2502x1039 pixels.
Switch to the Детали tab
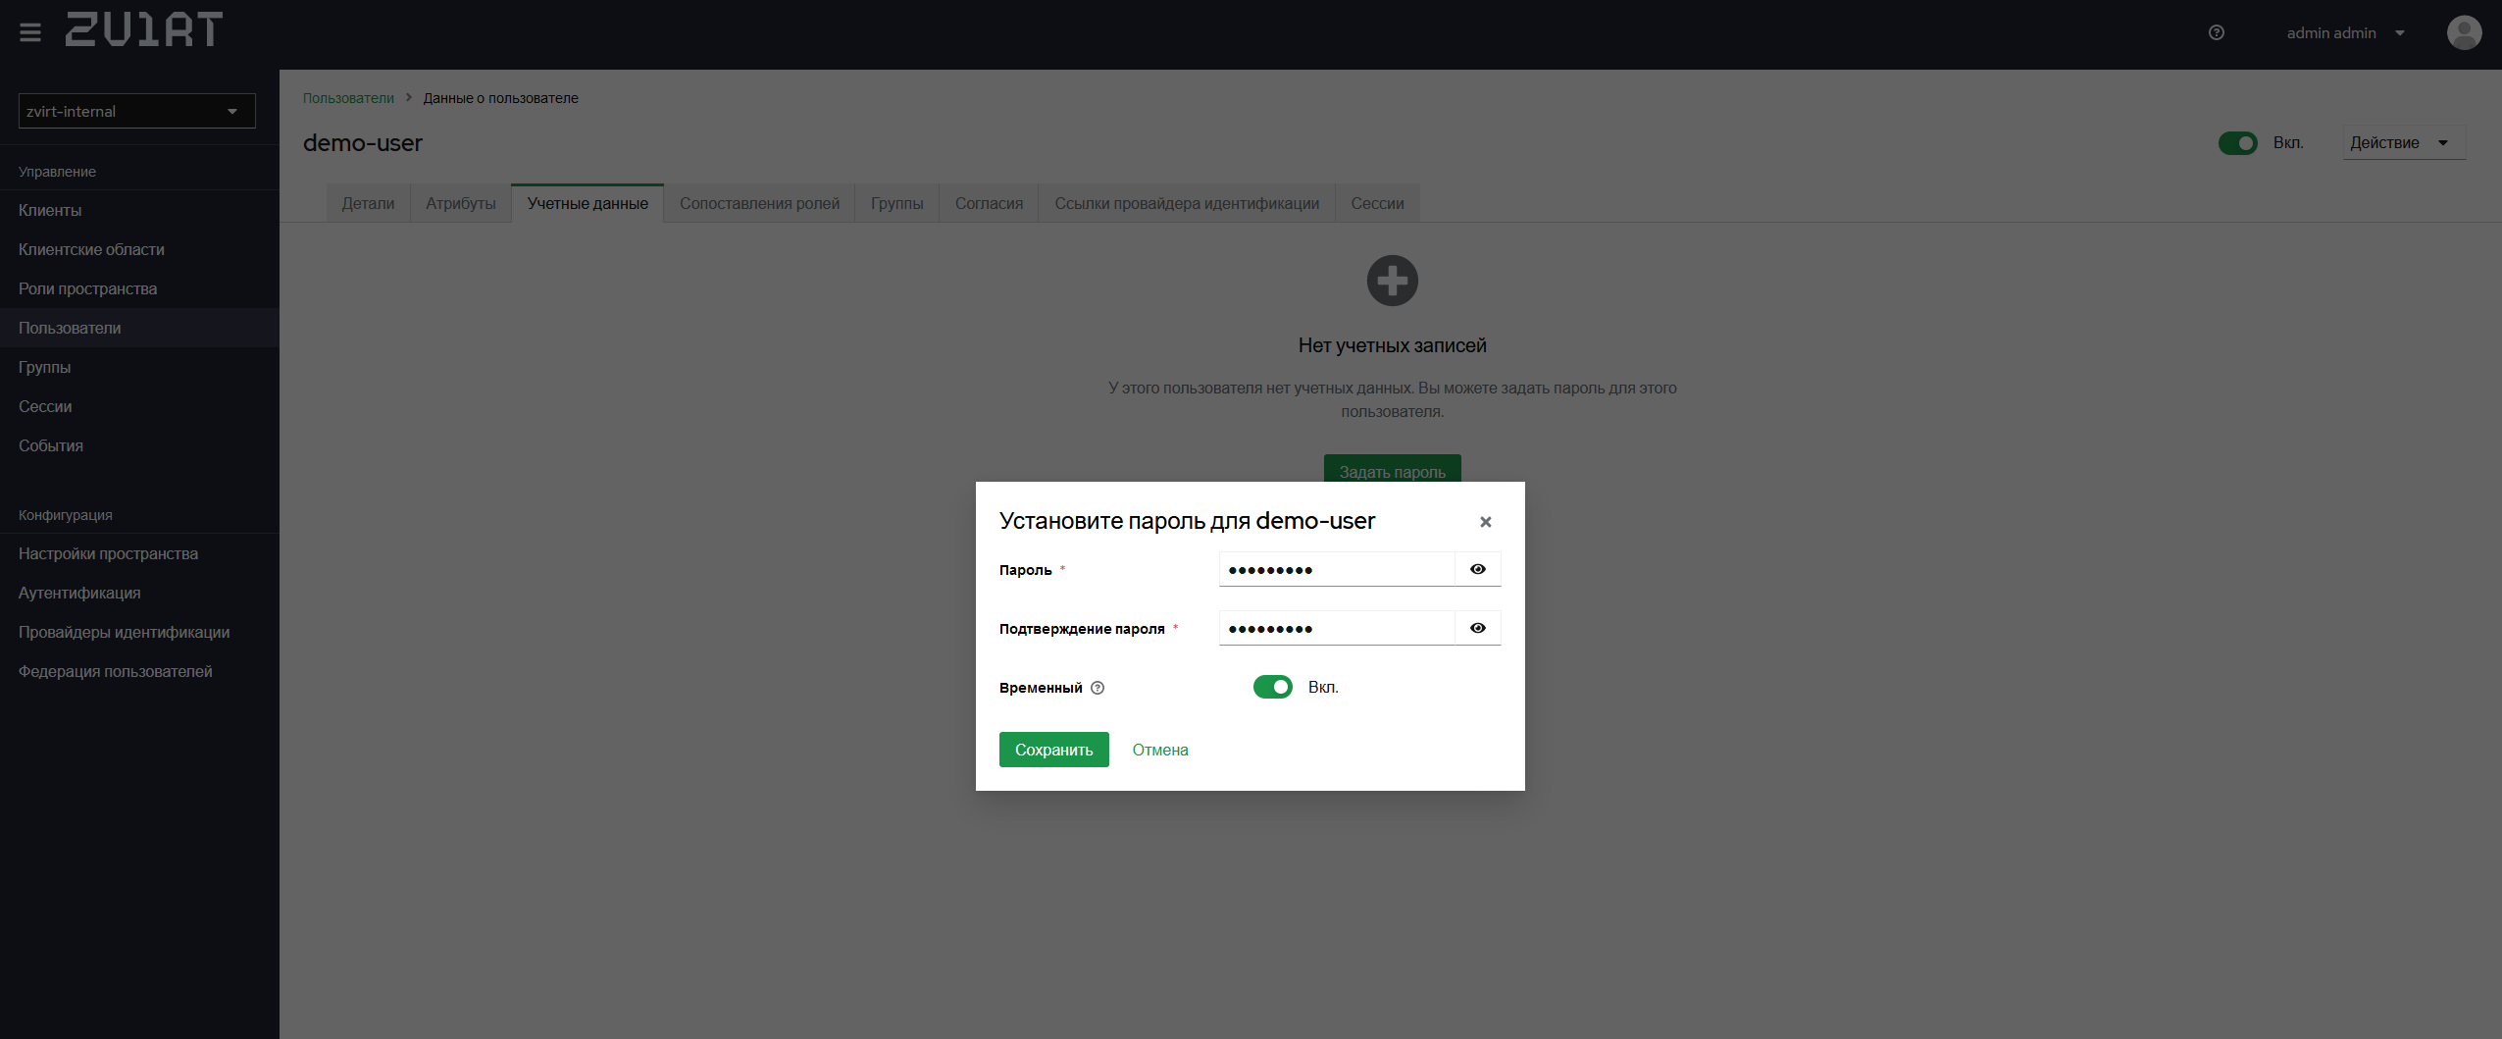point(368,203)
